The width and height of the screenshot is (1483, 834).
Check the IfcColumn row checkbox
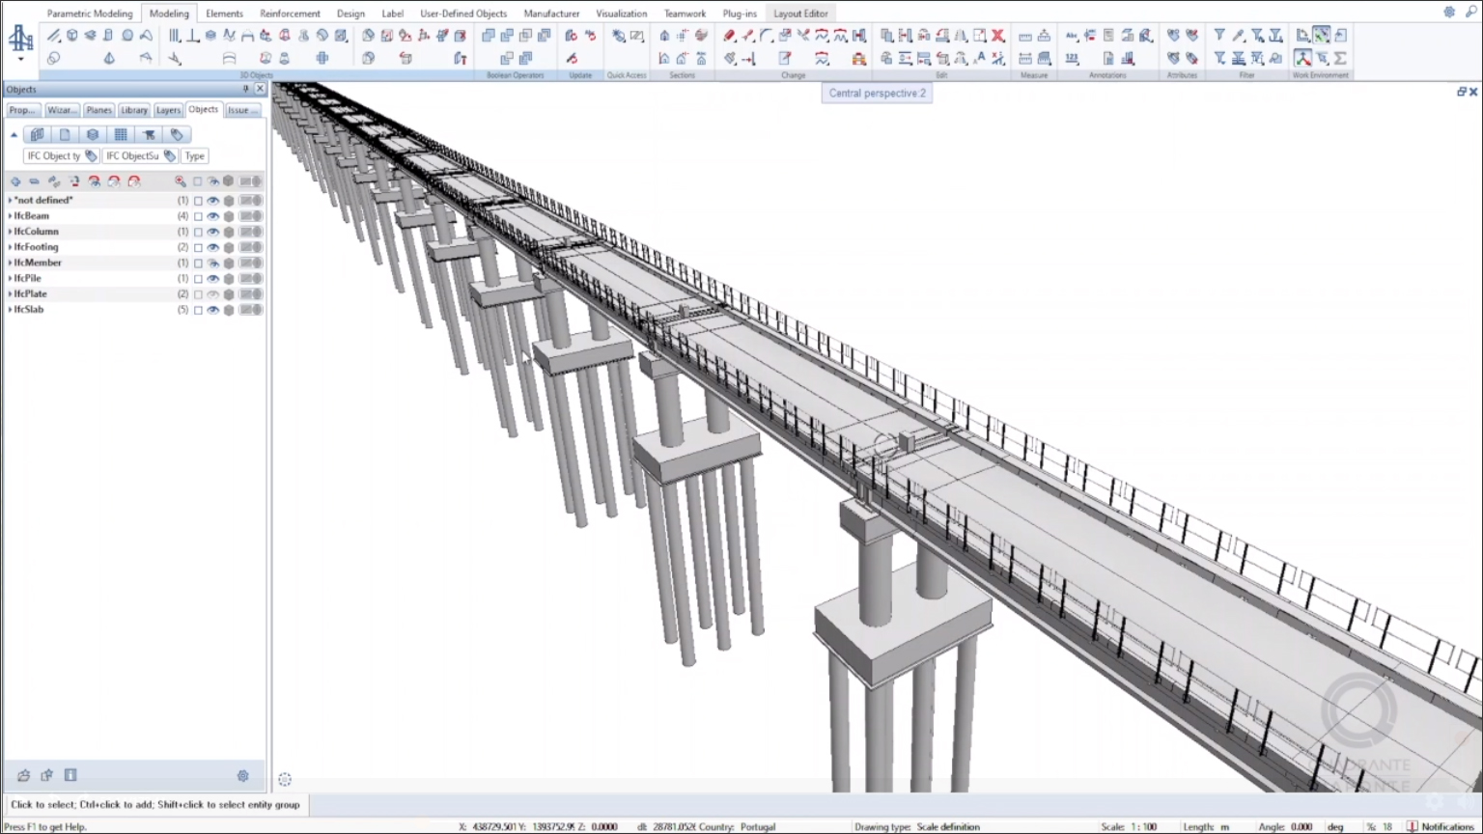click(x=198, y=232)
